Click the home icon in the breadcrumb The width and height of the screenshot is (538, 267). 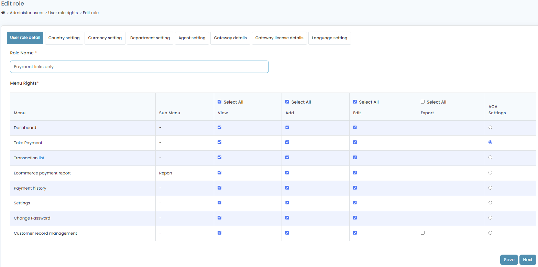3,12
